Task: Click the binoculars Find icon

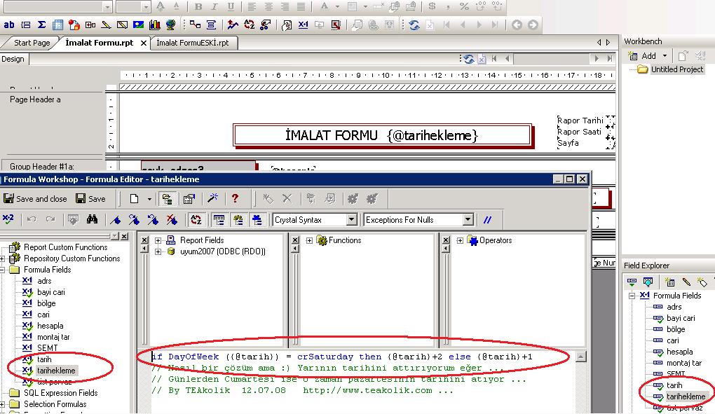Action: pos(92,219)
